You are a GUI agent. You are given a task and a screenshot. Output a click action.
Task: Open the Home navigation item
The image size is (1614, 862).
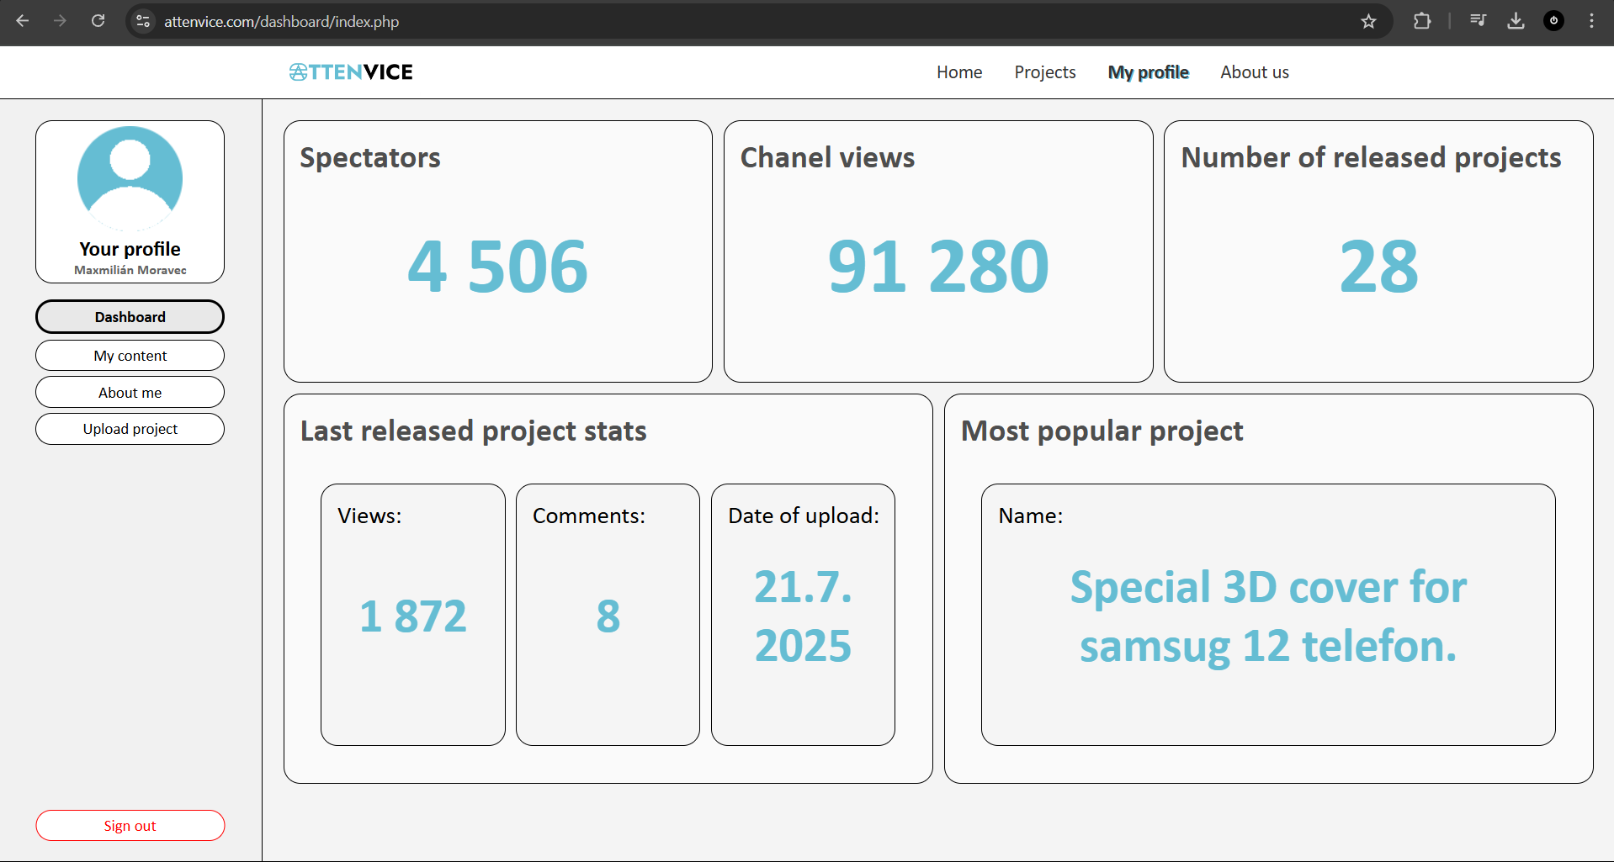click(x=959, y=72)
